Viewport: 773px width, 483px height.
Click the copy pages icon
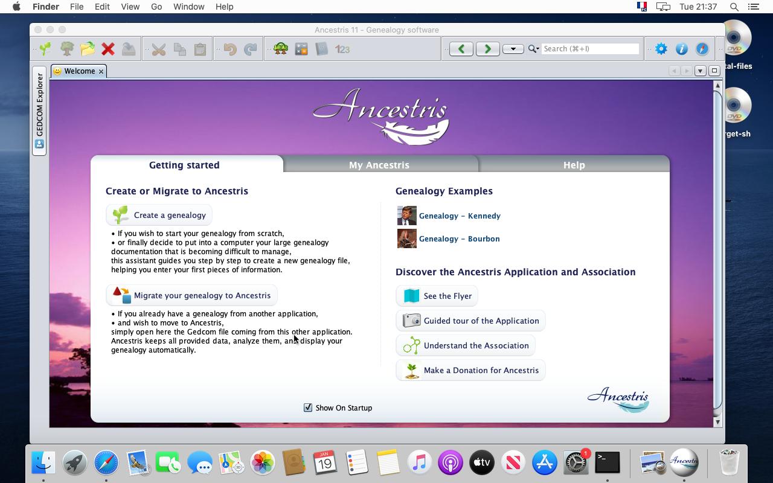tap(179, 50)
